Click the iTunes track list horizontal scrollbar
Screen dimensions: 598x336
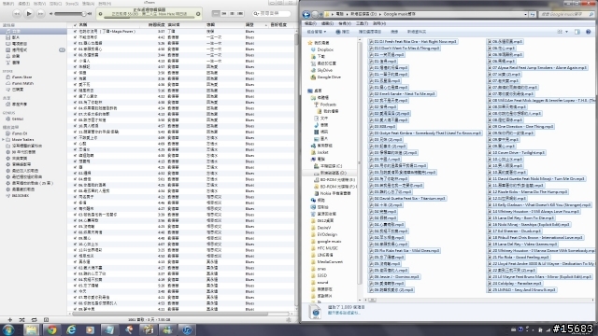(170, 314)
